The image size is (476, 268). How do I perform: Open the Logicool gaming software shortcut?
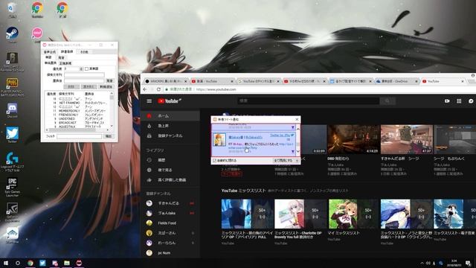click(12, 161)
